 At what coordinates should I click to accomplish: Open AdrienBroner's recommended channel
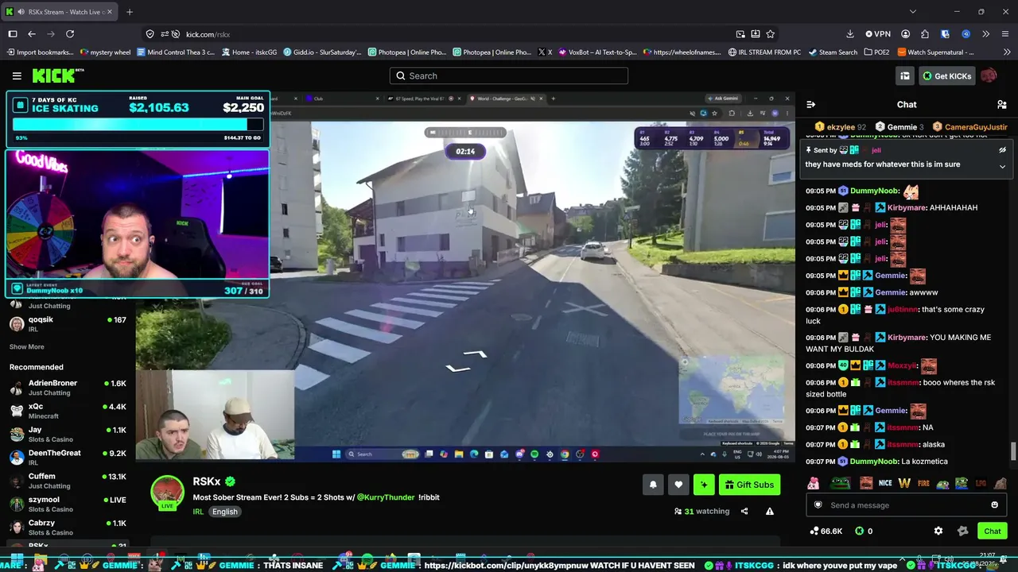coord(68,388)
